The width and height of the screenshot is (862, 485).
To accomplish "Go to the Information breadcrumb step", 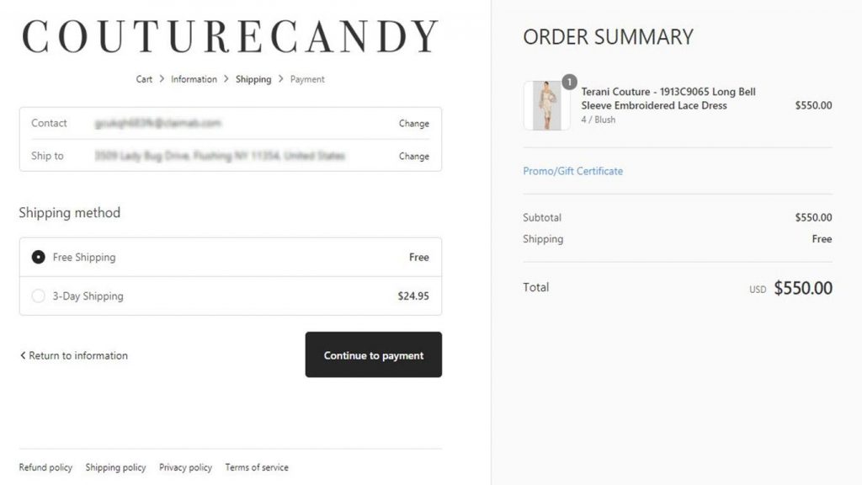I will click(x=194, y=79).
